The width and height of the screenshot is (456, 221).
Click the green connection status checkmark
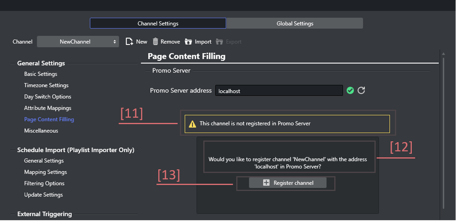click(x=350, y=90)
